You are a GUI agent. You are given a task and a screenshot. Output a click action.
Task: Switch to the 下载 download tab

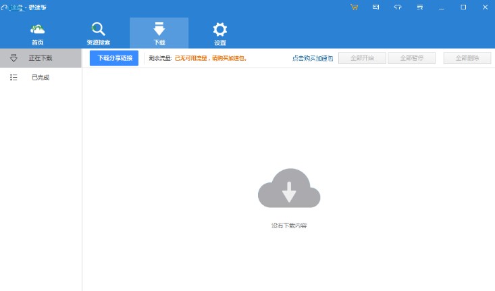[159, 34]
